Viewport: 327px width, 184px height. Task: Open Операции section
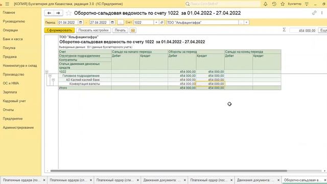10,30
